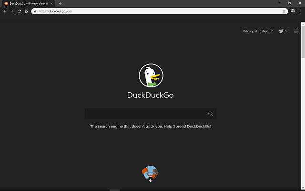Click the page vertical scrollbar thumb
The image size is (305, 191).
pyautogui.click(x=303, y=42)
